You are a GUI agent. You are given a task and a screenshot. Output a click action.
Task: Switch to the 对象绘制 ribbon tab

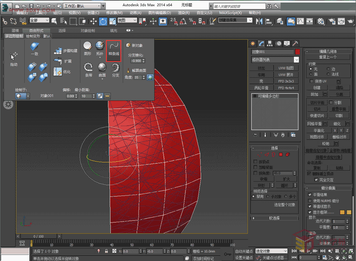click(88, 30)
